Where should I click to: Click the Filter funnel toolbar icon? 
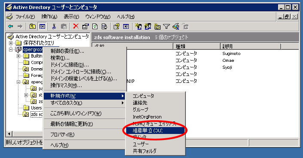167,26
